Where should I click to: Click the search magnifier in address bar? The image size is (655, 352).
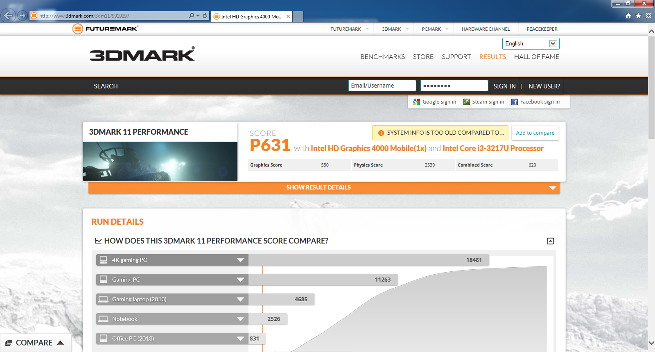191,16
